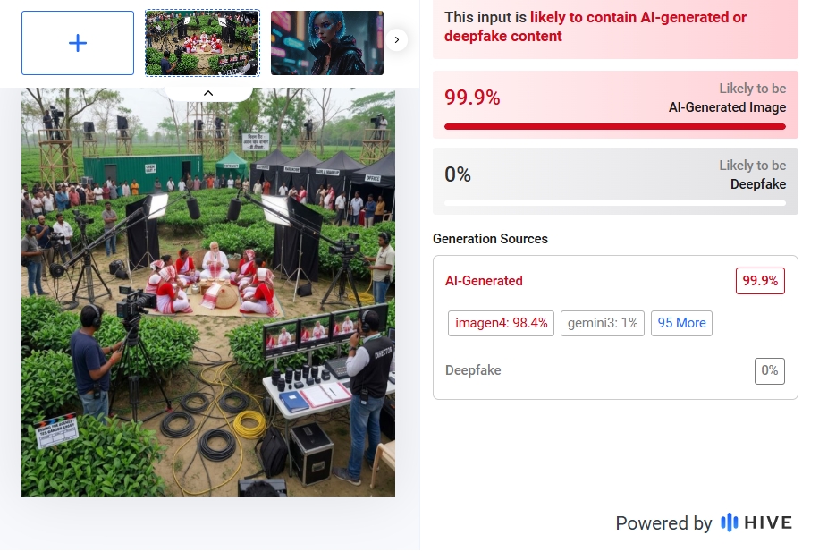The image size is (819, 552).
Task: Select the film-set tea garden thumbnail
Action: click(x=202, y=43)
